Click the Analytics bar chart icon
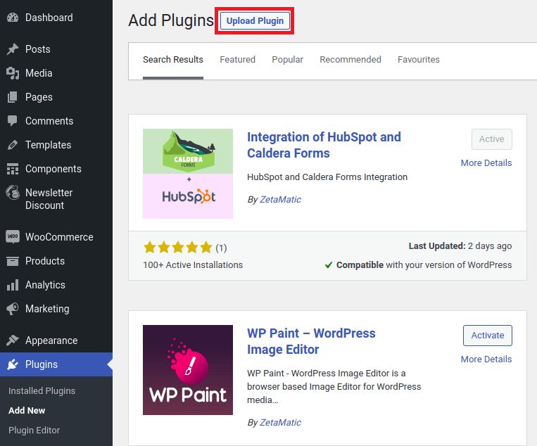537x446 pixels. [x=13, y=285]
